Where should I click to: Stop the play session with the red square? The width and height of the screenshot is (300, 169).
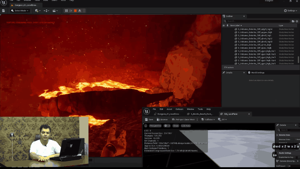(x=75, y=11)
